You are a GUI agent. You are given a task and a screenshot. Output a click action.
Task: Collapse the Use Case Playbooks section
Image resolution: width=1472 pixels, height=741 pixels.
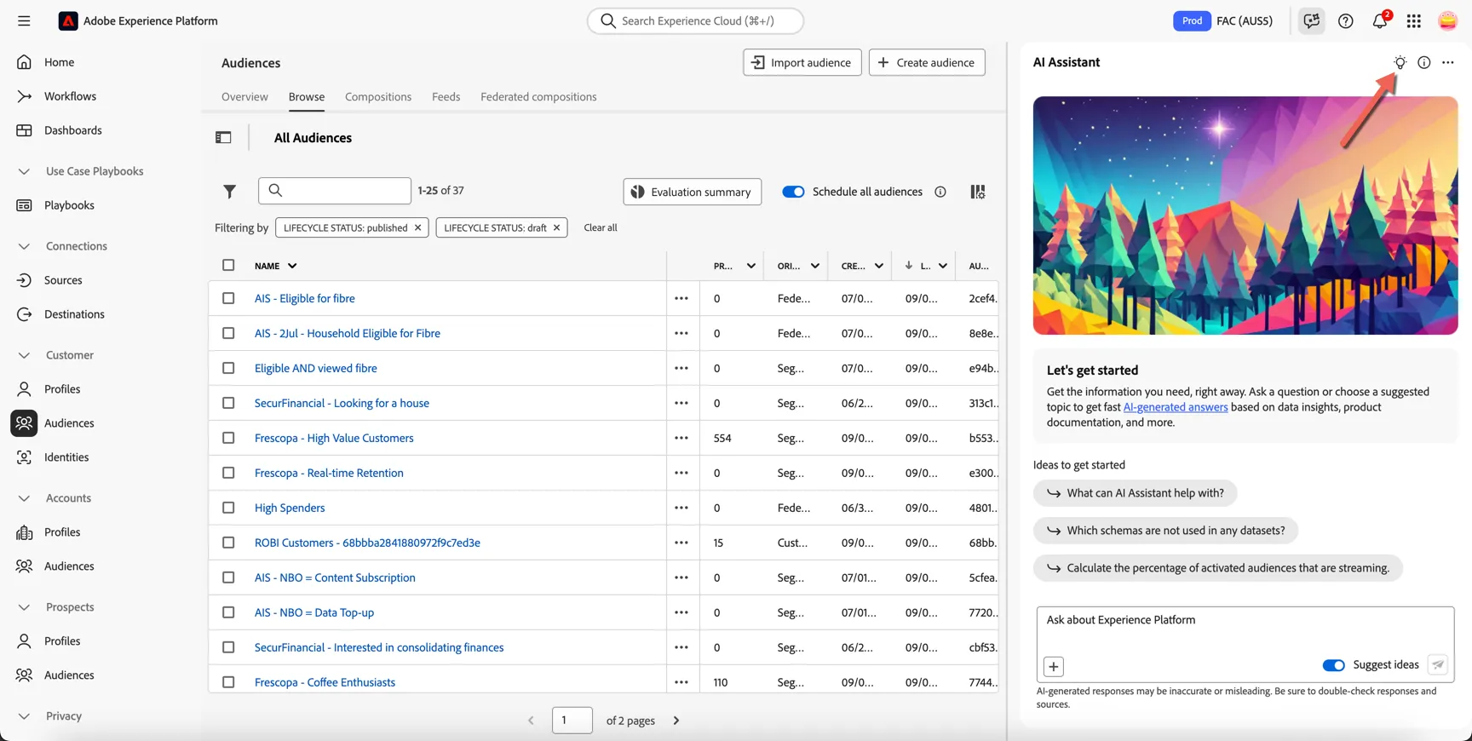coord(24,171)
